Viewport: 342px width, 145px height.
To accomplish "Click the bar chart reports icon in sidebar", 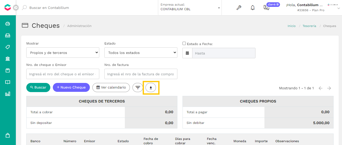I will (x=8, y=94).
